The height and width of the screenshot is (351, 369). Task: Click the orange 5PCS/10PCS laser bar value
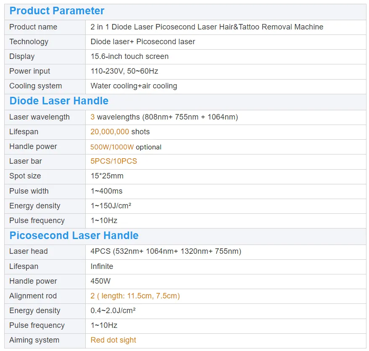click(113, 161)
